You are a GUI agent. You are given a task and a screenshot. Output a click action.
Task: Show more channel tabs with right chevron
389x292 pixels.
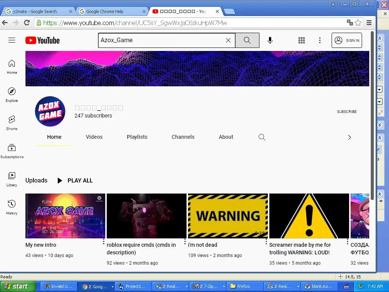(349, 137)
